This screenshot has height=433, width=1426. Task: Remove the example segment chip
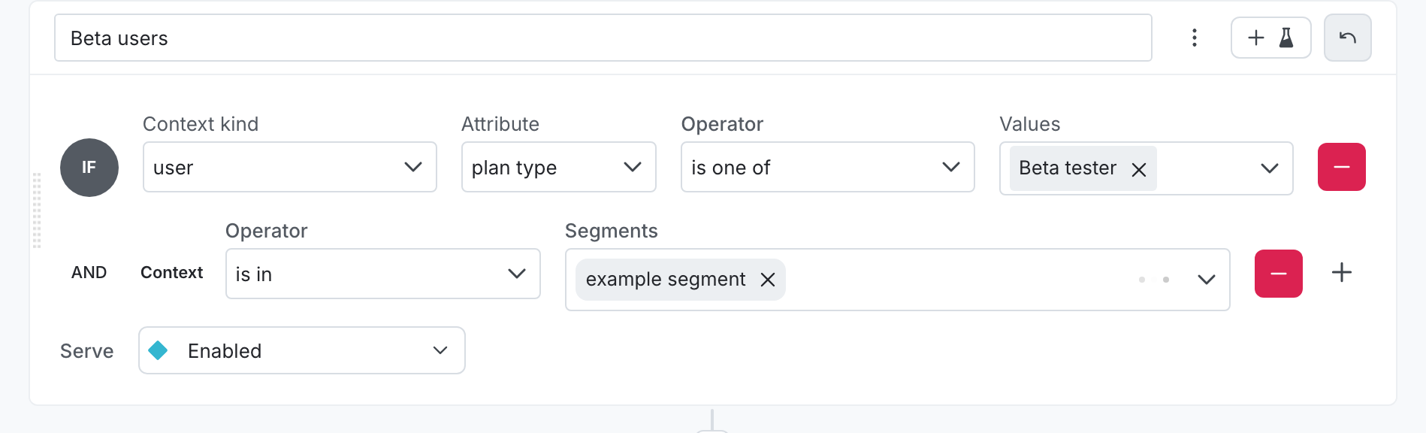[767, 280]
